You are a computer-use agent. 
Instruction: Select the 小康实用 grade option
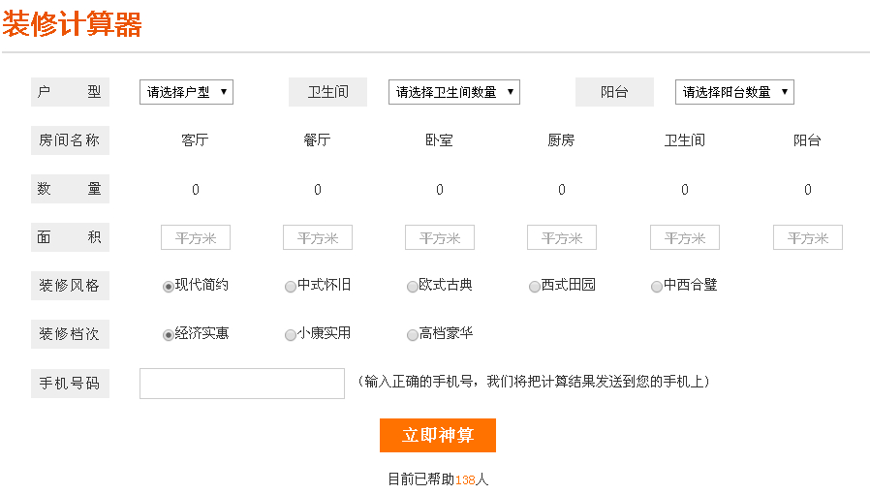pos(291,335)
